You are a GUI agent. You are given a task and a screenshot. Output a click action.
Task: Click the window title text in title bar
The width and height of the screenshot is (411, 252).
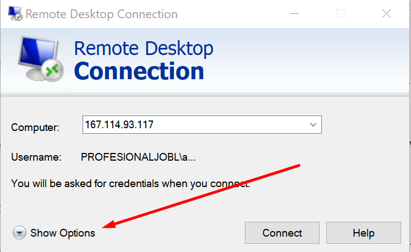(102, 14)
